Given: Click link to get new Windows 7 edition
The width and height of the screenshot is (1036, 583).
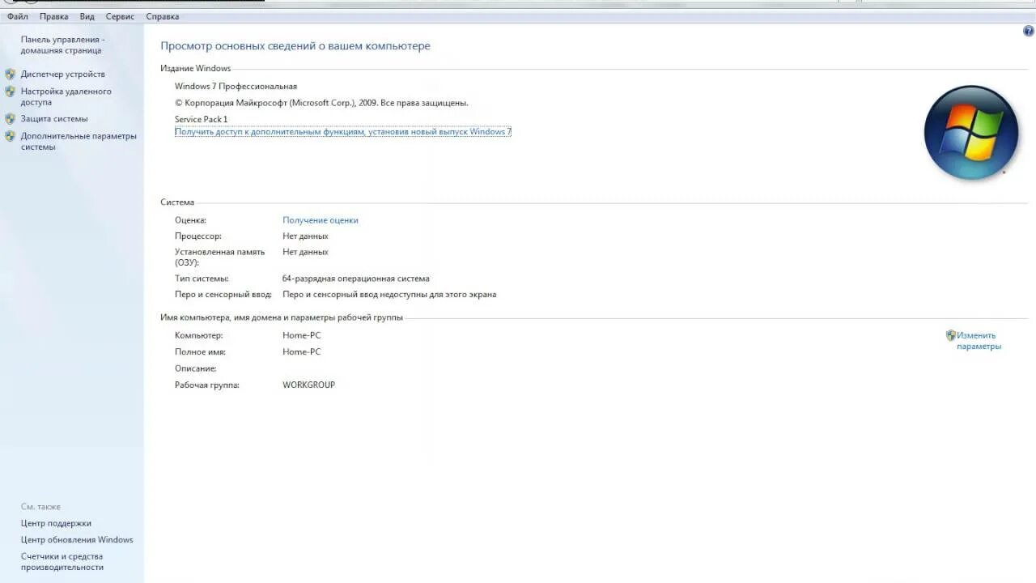Looking at the screenshot, I should (343, 131).
